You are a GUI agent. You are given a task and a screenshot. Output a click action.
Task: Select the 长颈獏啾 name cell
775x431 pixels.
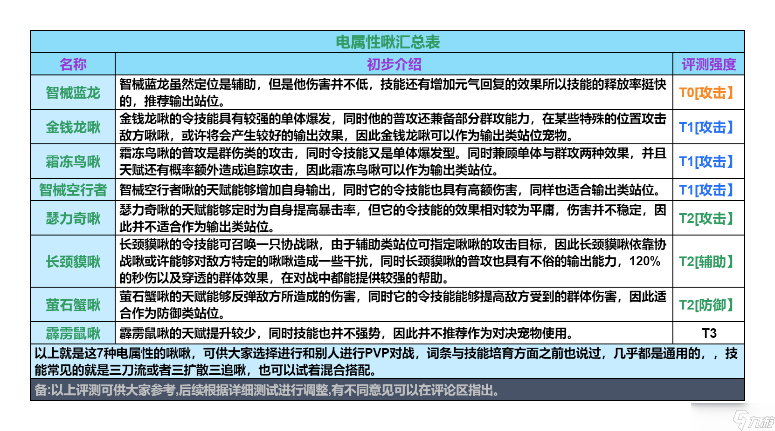[73, 262]
